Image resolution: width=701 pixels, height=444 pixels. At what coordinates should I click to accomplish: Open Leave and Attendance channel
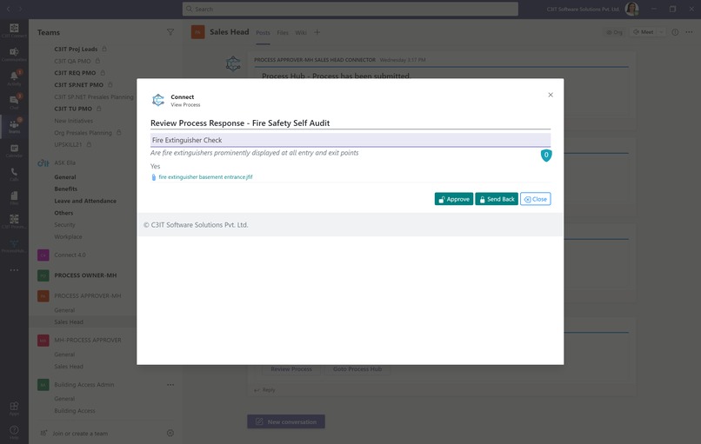[85, 201]
